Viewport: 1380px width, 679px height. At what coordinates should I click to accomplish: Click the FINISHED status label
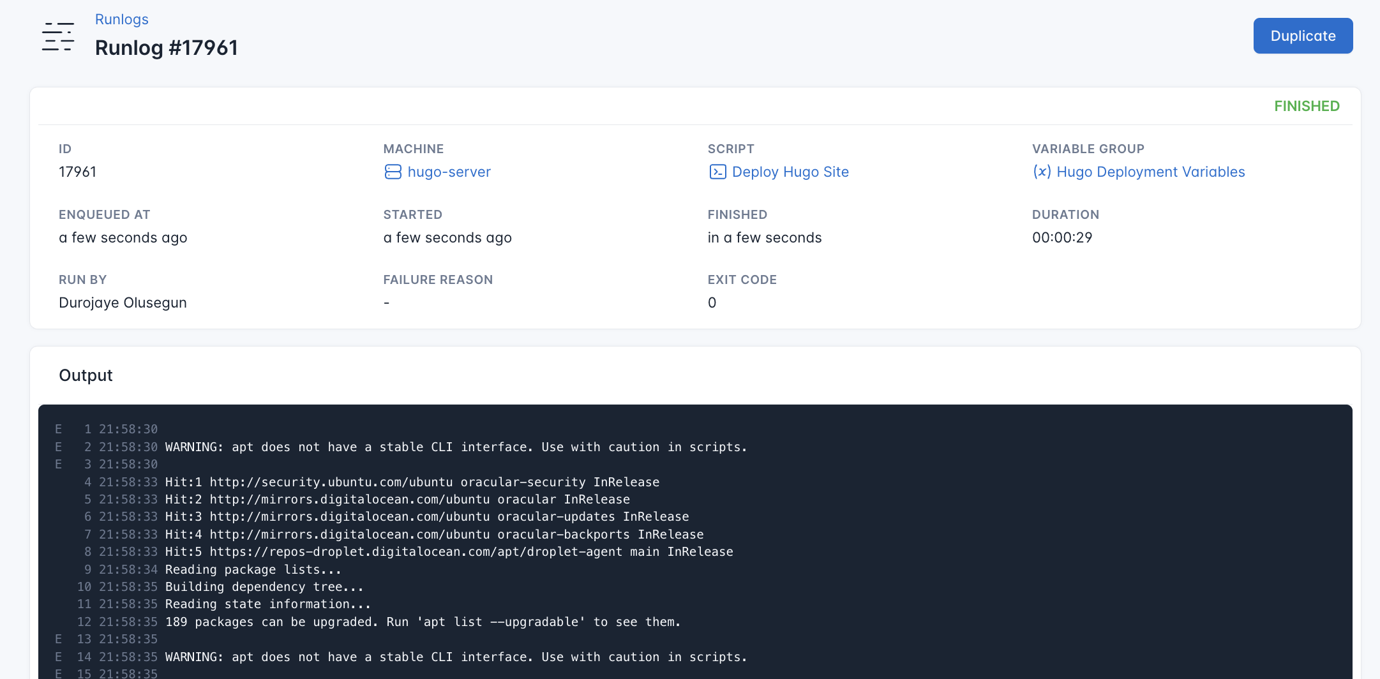[1307, 105]
